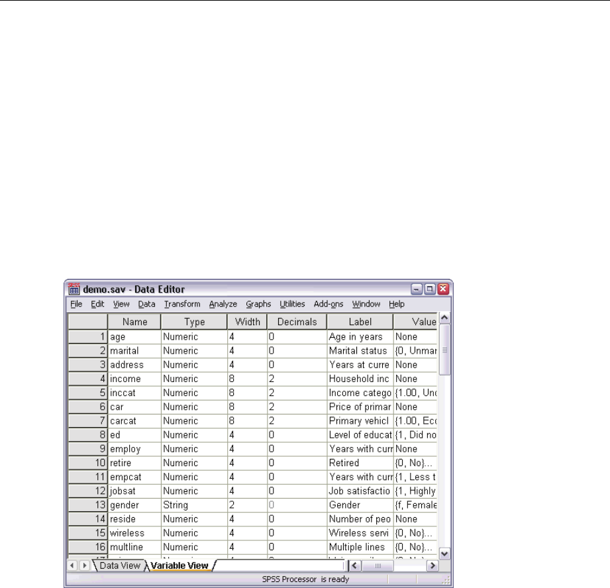Viewport: 610px width, 588px height.
Task: Open the Graphs menu
Action: [258, 304]
